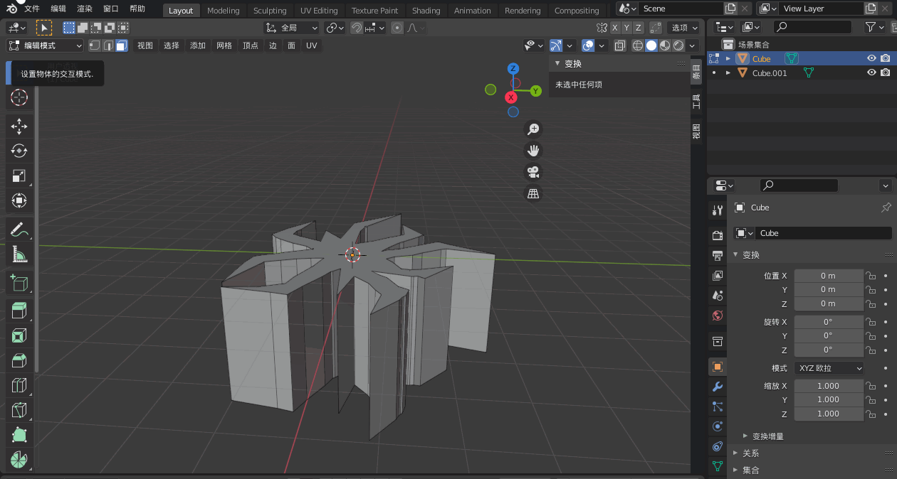Disable Cube.001 in renders camera icon
This screenshot has height=479, width=897.
pos(885,72)
